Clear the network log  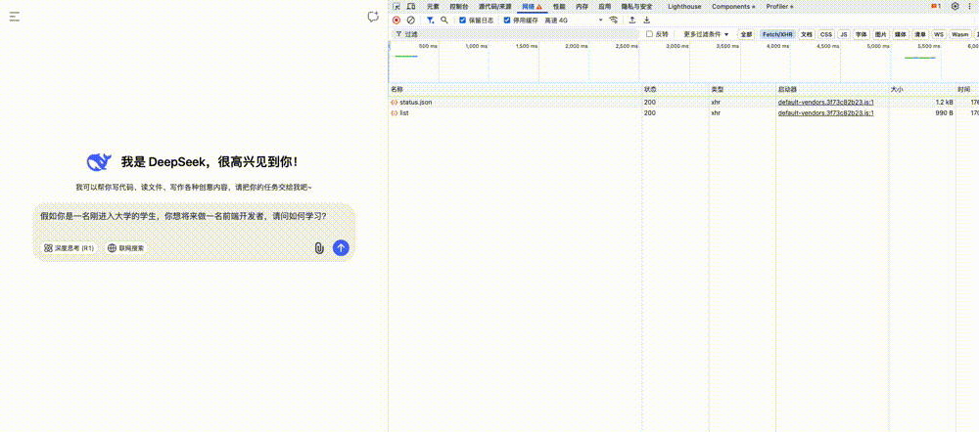point(410,20)
